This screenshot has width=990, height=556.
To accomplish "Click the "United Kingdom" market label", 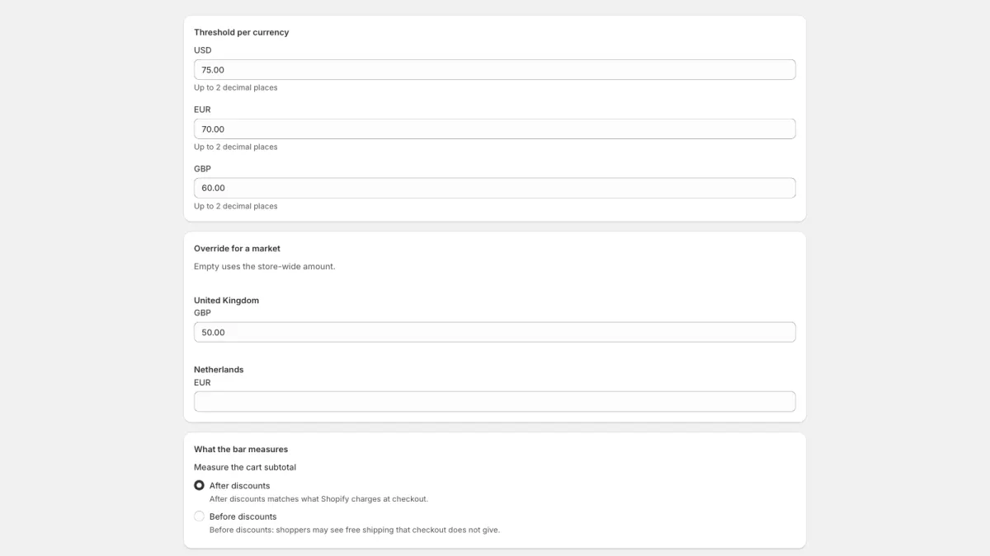I will 227,301.
